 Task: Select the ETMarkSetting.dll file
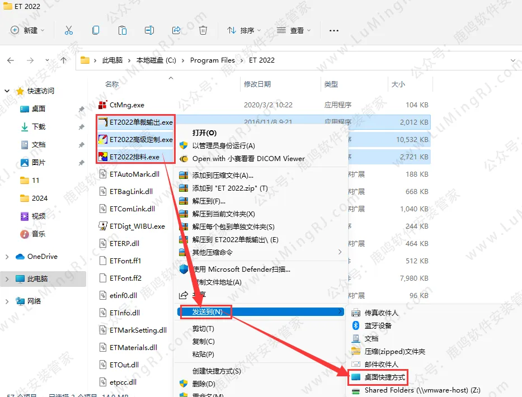click(138, 330)
